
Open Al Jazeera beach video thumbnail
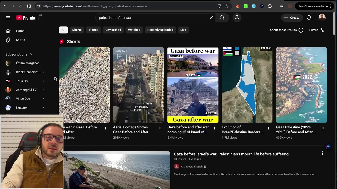[117, 170]
